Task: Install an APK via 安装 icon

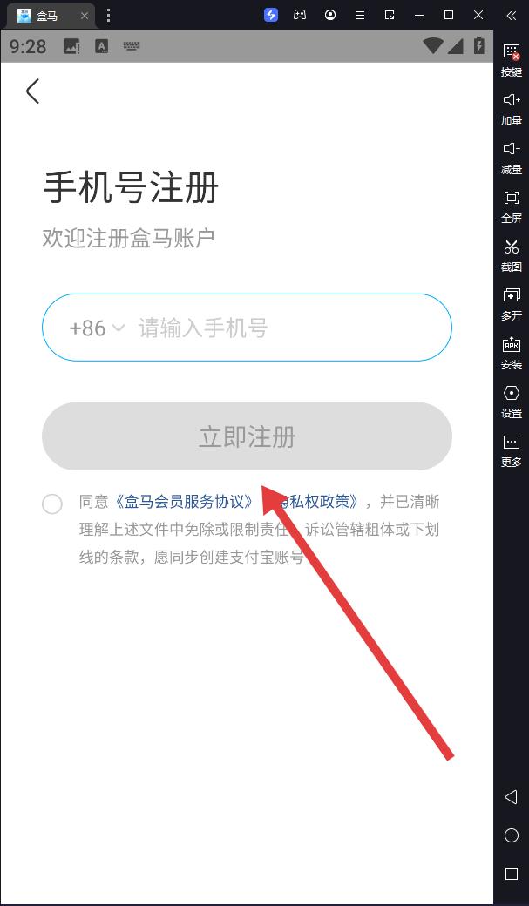Action: (511, 354)
